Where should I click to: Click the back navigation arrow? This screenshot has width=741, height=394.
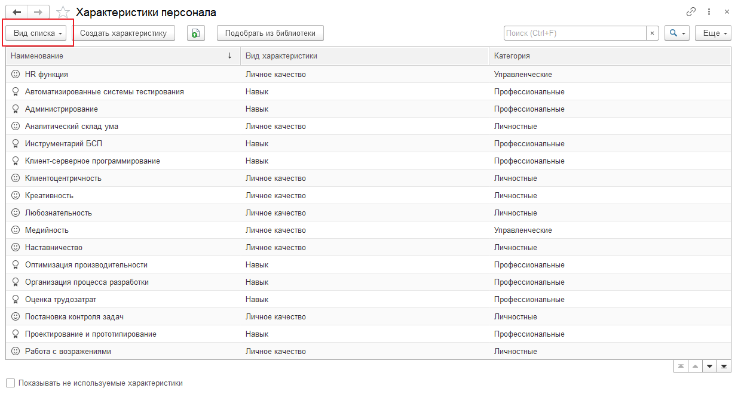point(17,13)
